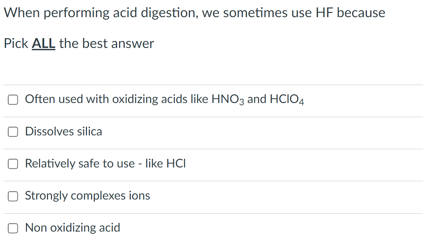Select the 'Dissolves silica' answer text
The image size is (423, 241).
64,132
